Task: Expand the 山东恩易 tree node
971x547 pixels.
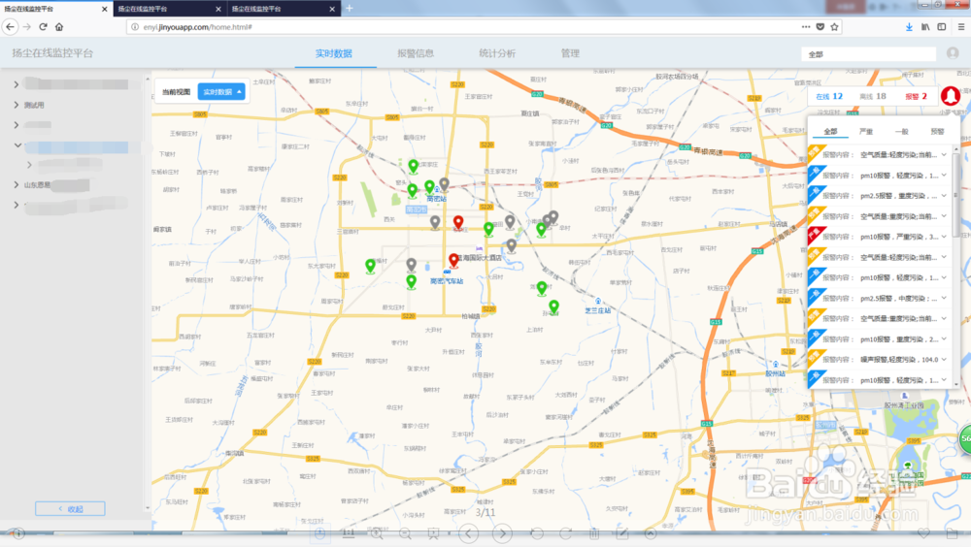Action: pos(17,184)
